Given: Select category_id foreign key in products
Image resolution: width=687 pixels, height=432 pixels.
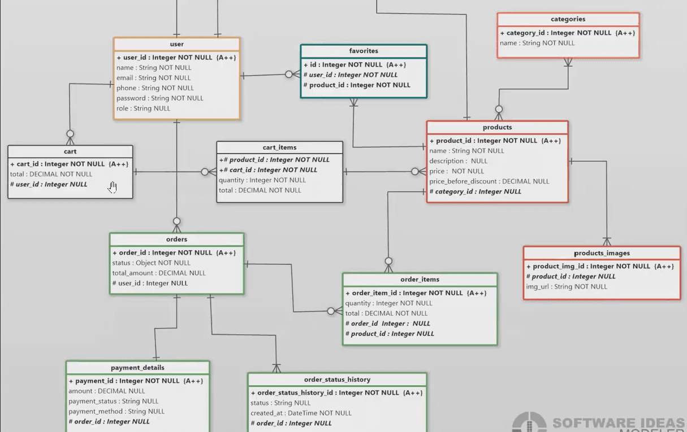Looking at the screenshot, I should [475, 191].
